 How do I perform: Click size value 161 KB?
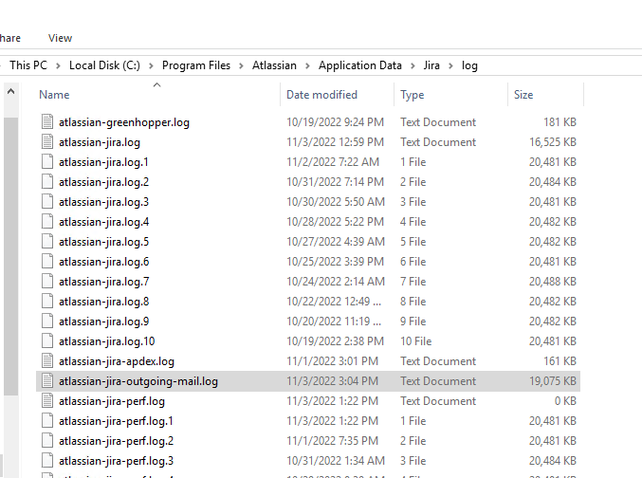click(559, 361)
